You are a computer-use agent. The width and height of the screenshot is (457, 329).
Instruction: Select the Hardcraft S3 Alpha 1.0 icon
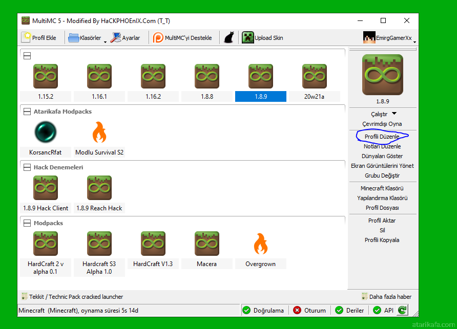pyautogui.click(x=99, y=244)
